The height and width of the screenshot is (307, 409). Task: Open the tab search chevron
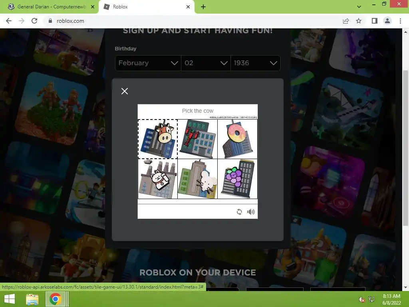pyautogui.click(x=359, y=7)
